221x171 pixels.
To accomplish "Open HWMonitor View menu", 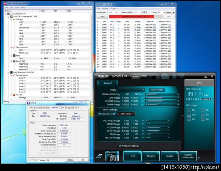I will [17, 7].
